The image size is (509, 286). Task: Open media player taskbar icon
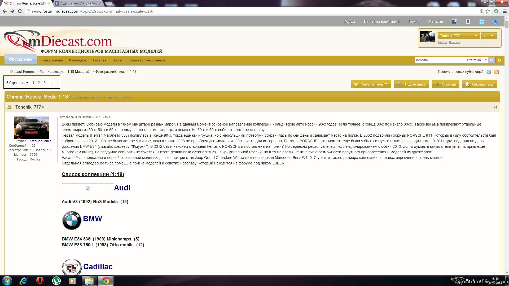[x=72, y=281]
